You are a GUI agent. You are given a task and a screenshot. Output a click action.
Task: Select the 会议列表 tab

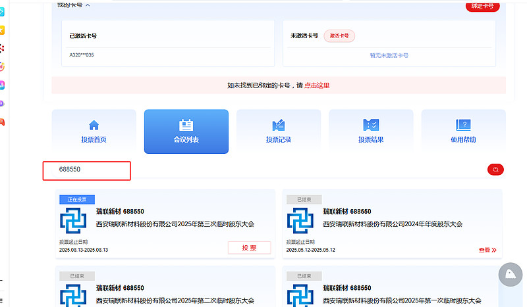coord(186,131)
